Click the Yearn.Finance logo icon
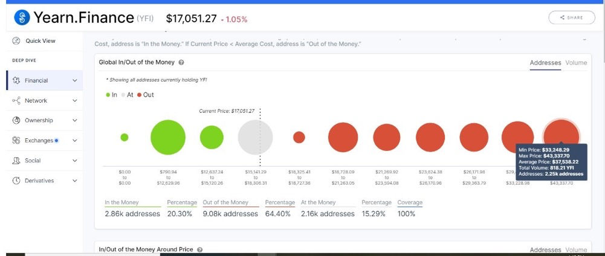 pyautogui.click(x=23, y=18)
